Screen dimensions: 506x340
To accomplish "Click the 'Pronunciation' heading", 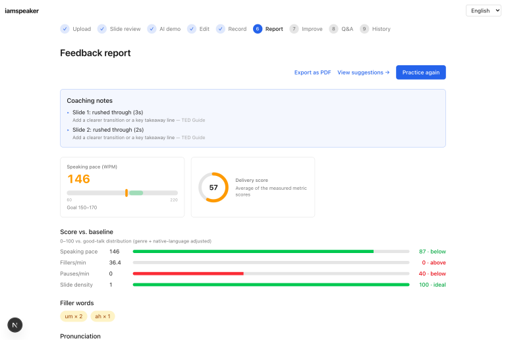I will point(80,336).
